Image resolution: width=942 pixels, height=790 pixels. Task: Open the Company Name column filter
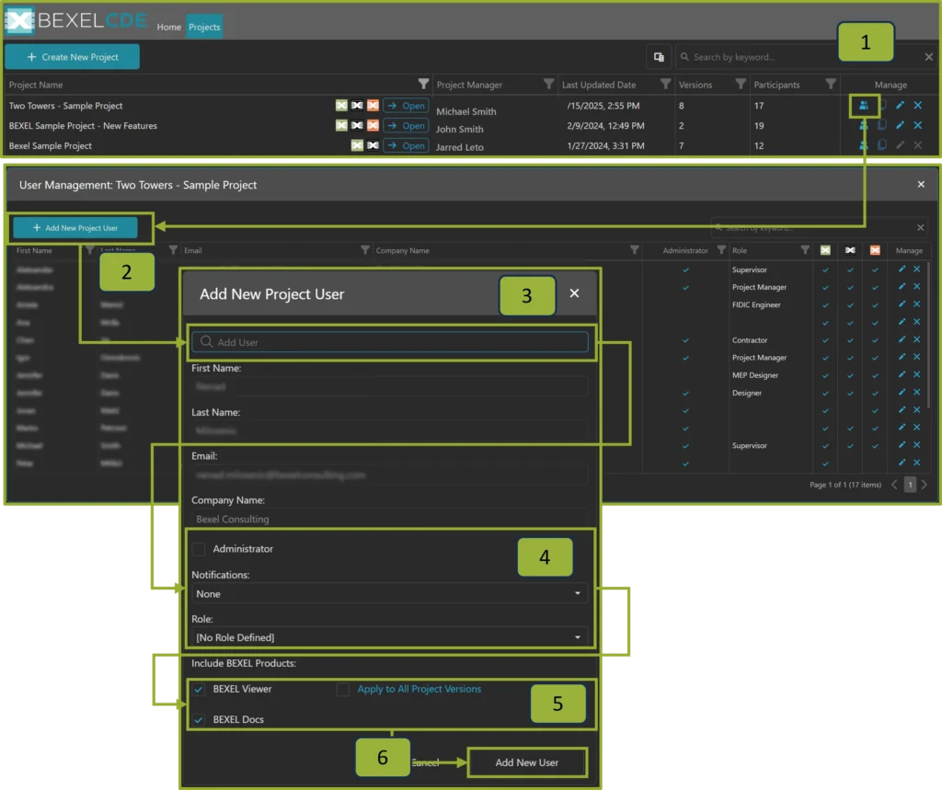click(x=634, y=250)
